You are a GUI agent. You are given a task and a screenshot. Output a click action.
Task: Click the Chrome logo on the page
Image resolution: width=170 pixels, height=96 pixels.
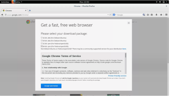click(28, 22)
